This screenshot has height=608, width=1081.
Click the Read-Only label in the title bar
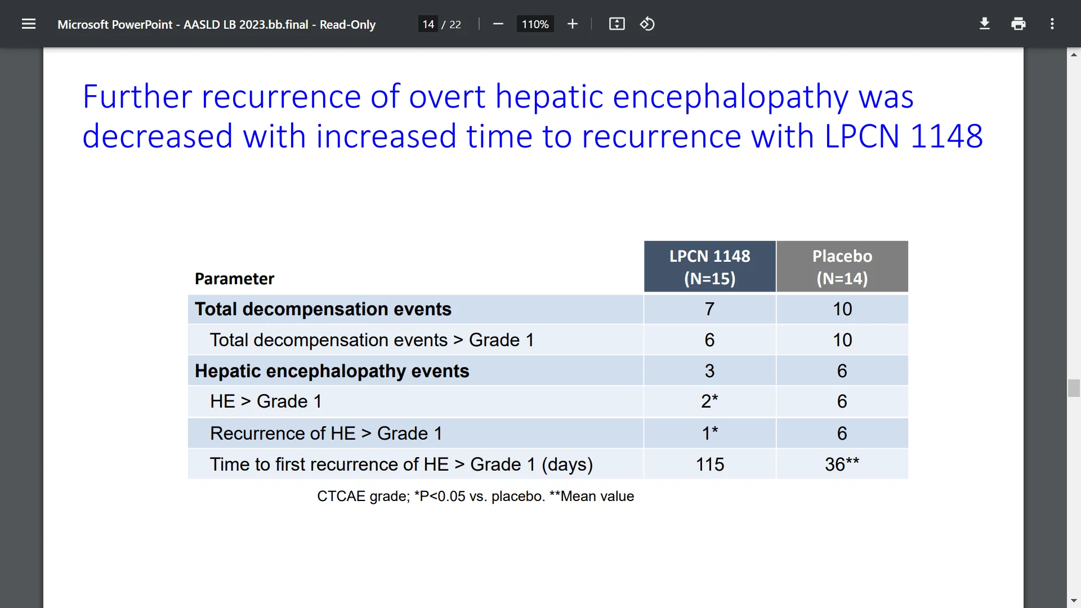(347, 24)
